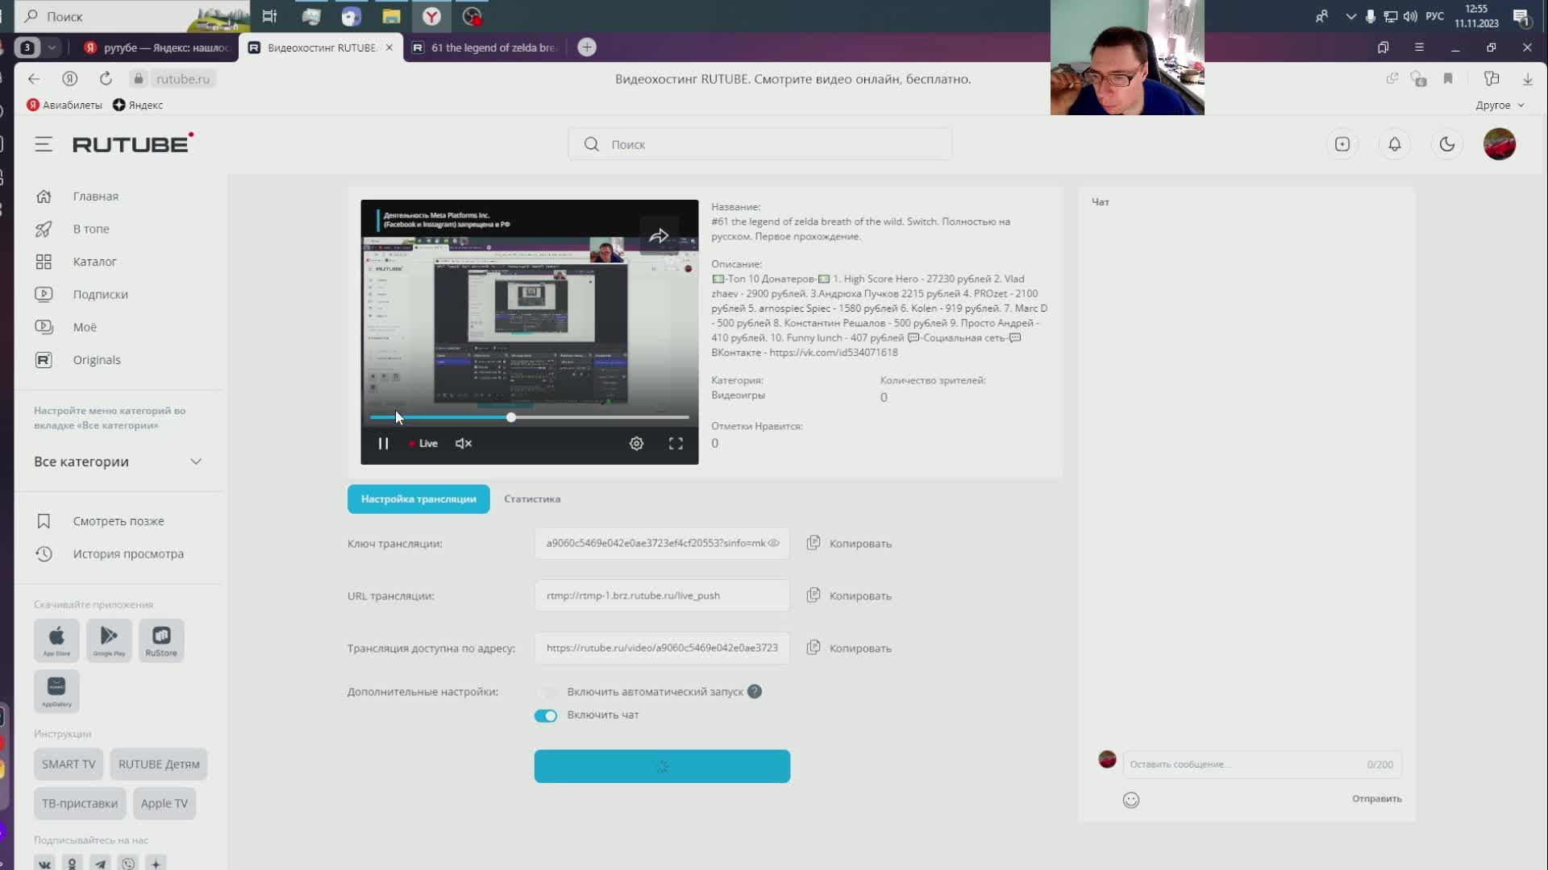Click the upload video plus icon

1342,144
